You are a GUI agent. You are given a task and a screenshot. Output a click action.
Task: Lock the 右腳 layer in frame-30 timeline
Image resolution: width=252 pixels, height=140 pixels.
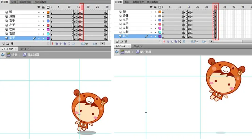coord(155,32)
